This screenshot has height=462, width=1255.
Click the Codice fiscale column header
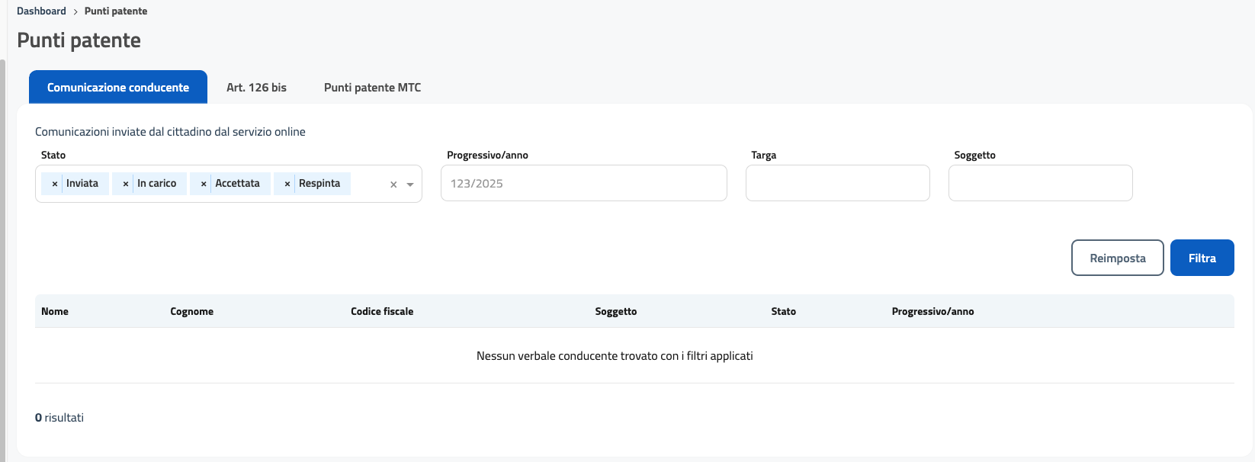pos(382,312)
